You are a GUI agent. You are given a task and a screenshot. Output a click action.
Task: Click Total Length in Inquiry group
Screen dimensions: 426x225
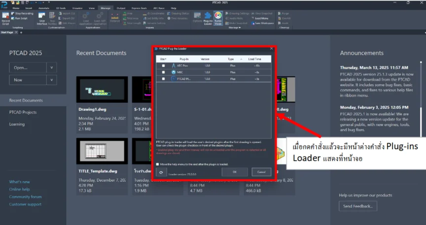[x=132, y=23]
